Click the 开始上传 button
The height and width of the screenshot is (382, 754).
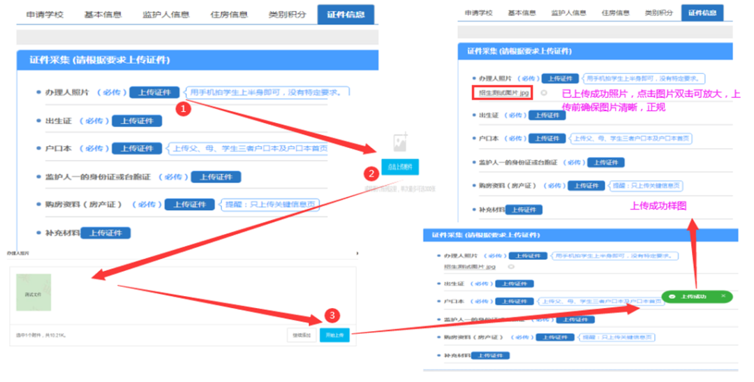334,335
